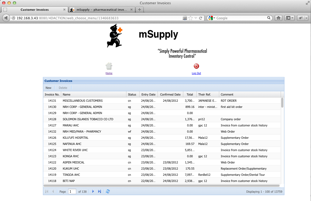Go to previous page arrow in pager

coord(53,192)
